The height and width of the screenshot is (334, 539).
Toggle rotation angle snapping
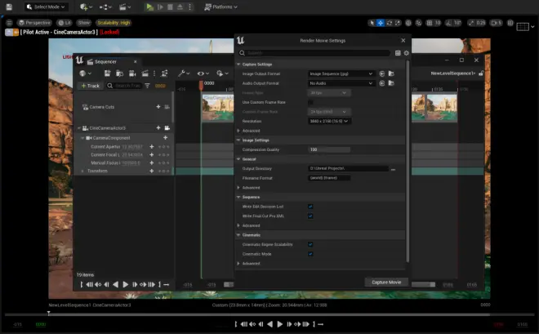(x=449, y=23)
